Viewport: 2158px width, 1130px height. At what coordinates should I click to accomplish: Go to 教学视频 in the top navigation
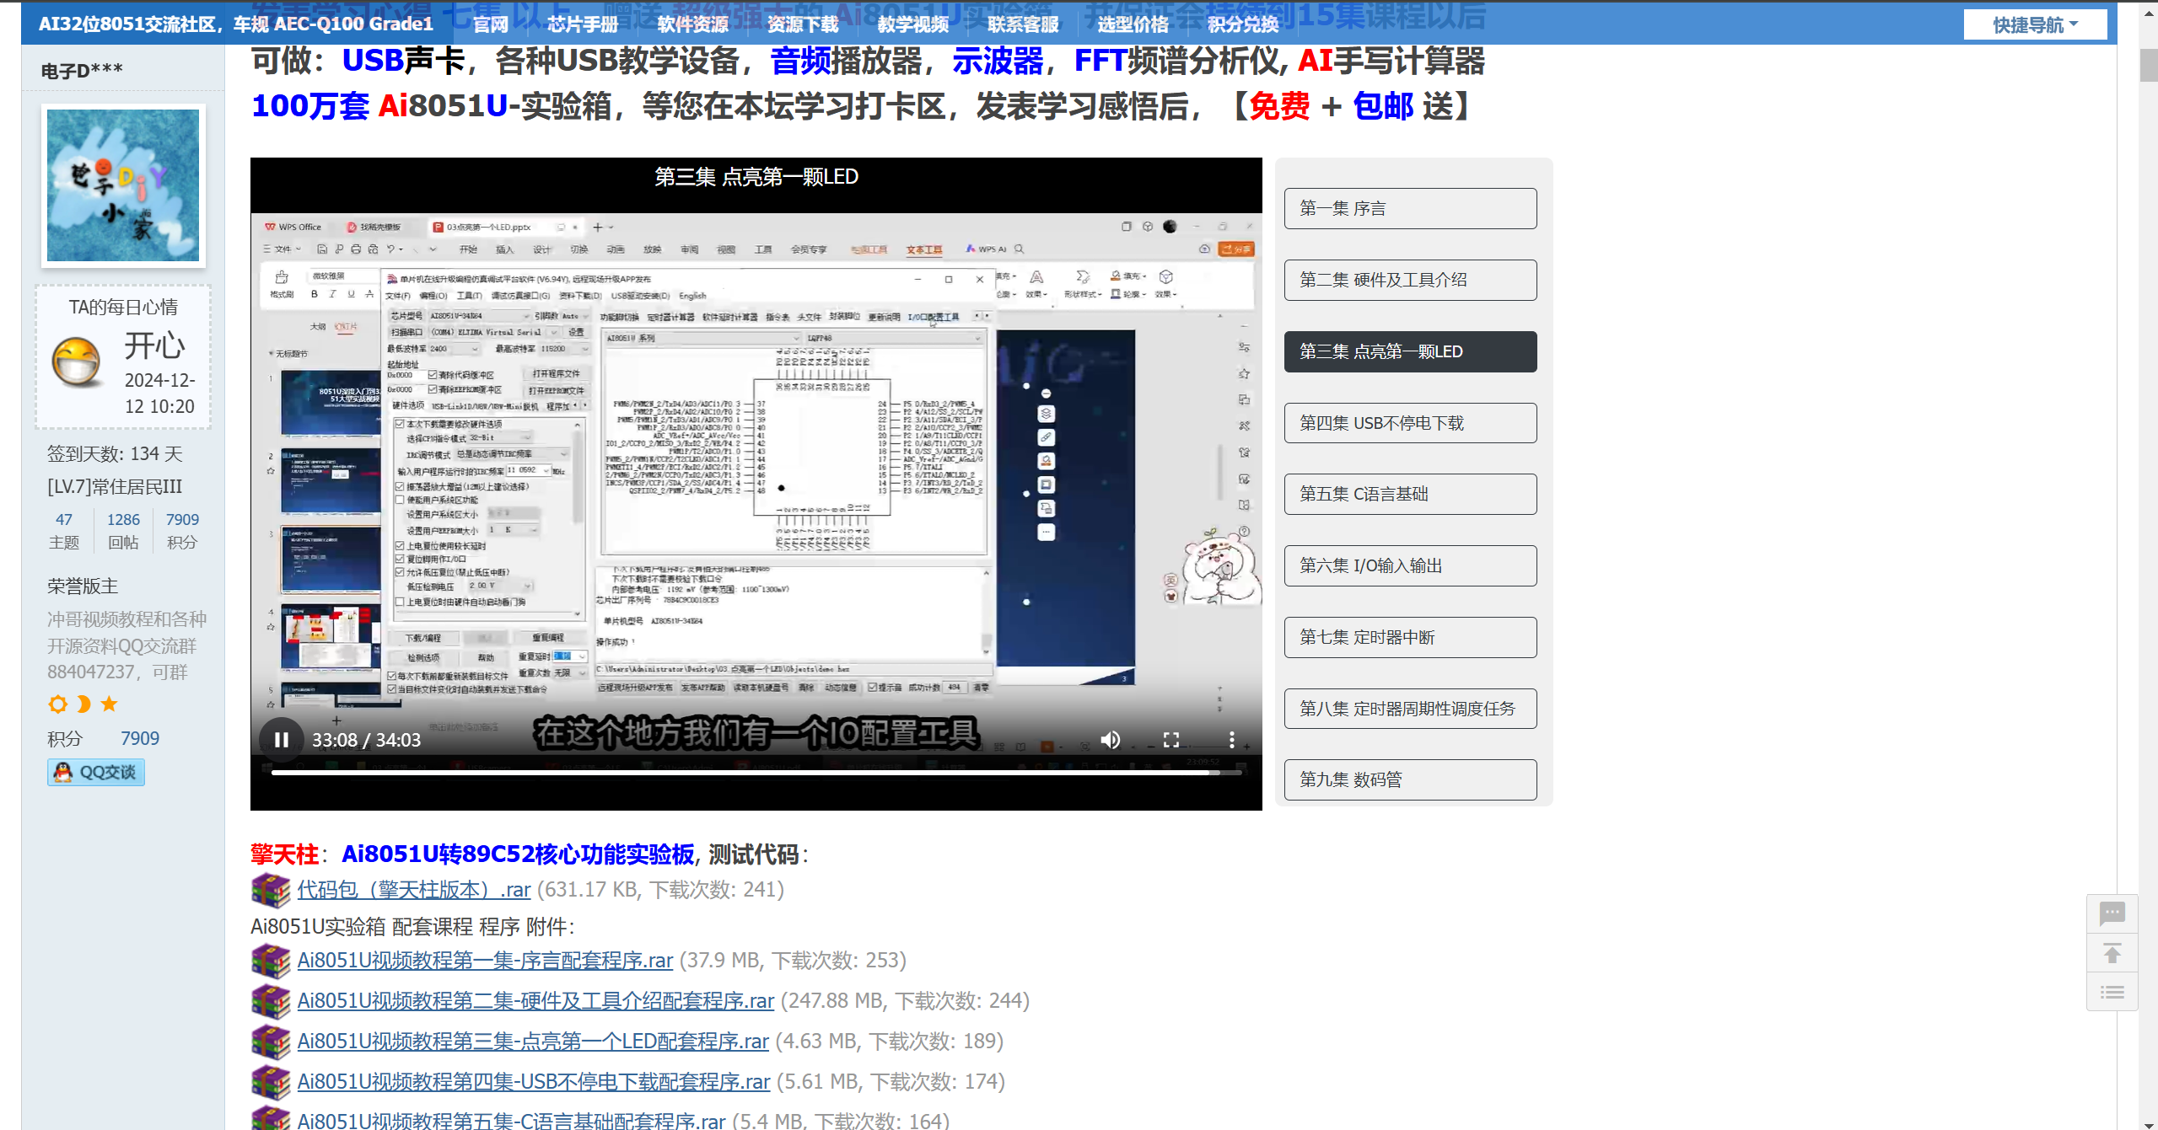912,24
